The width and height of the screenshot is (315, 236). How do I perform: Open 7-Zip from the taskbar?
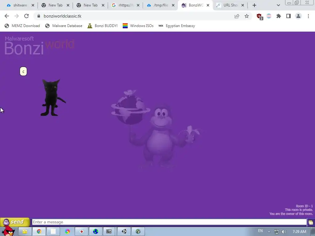click(x=109, y=231)
